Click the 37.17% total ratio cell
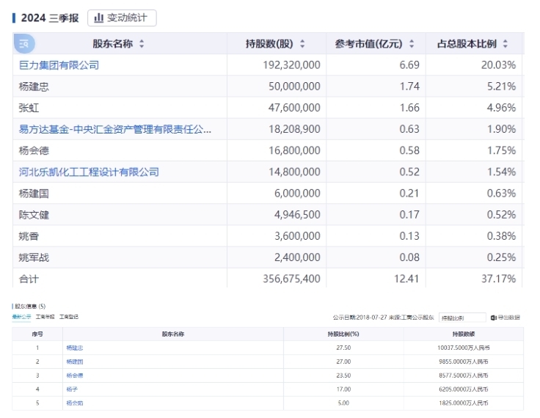Viewport: 540px width, 418px height. tap(498, 279)
